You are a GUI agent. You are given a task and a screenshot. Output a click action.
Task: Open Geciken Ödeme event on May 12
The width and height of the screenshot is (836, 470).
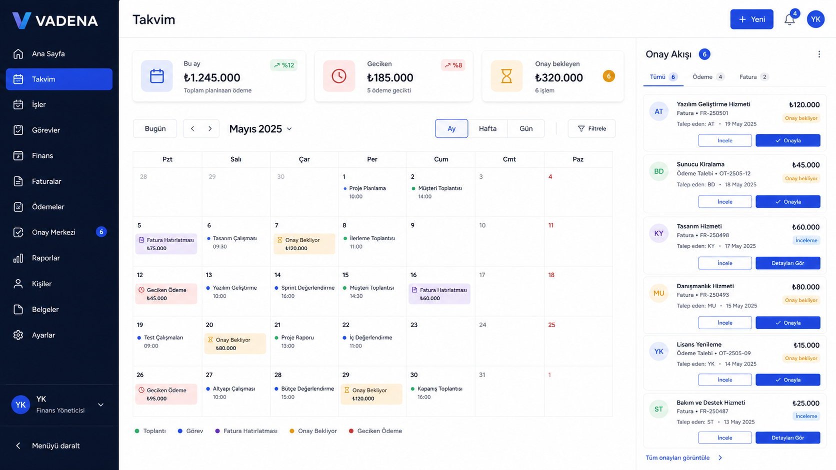tap(166, 294)
